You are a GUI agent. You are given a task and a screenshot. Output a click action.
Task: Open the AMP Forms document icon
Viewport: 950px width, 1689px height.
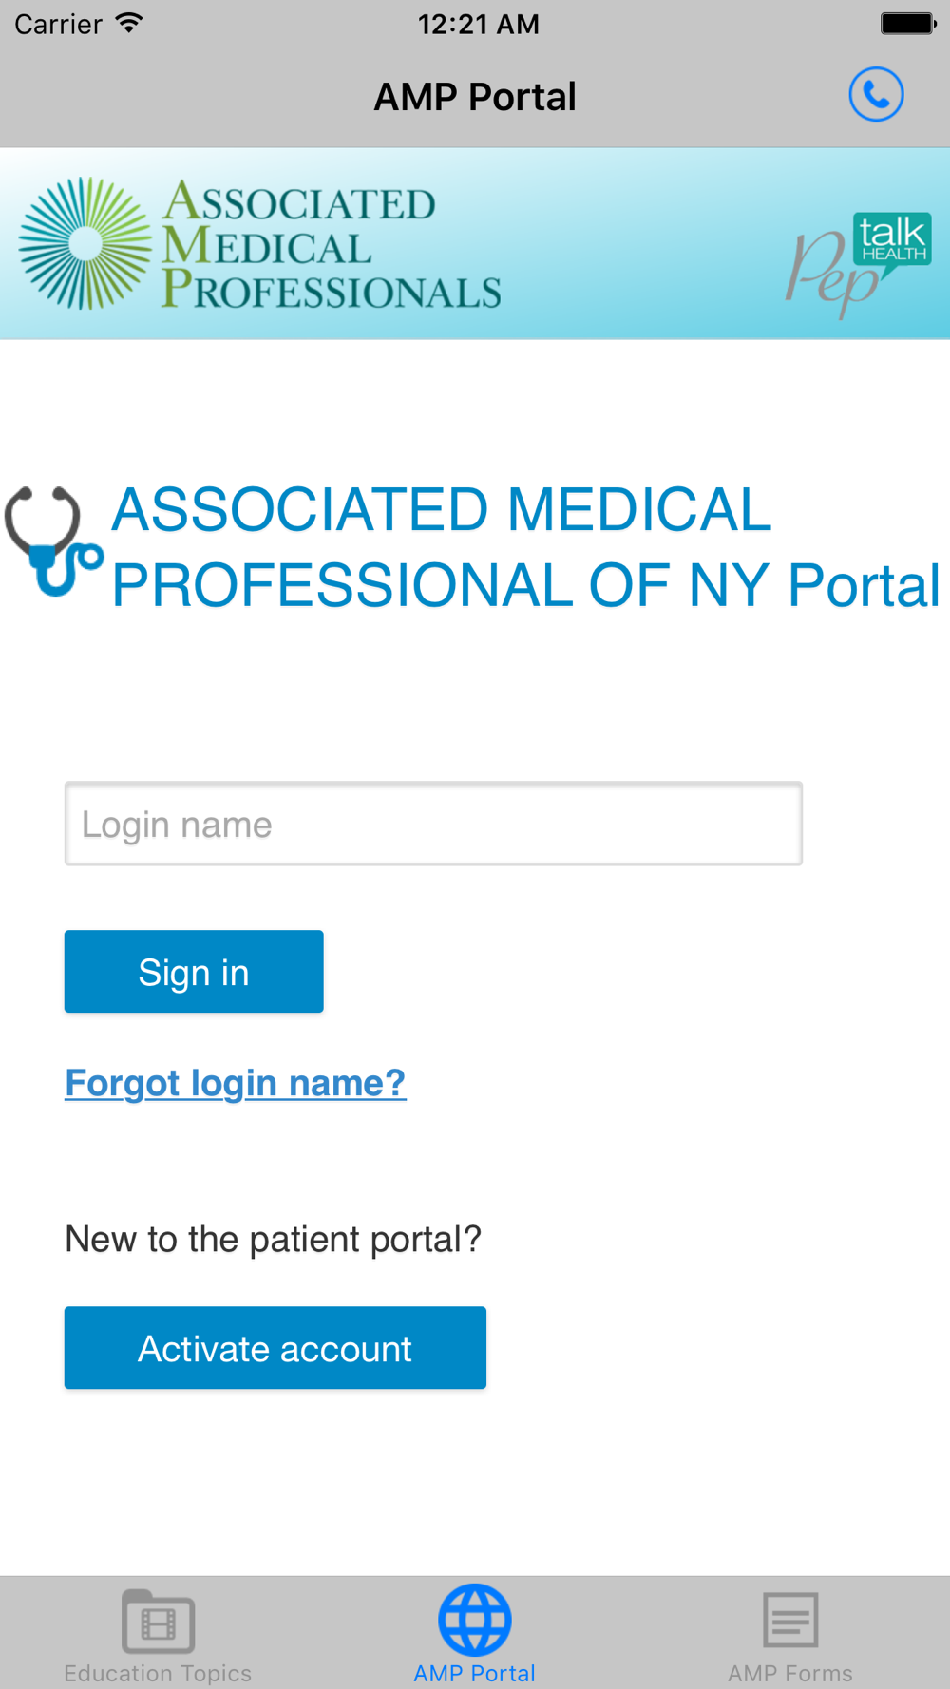point(790,1620)
